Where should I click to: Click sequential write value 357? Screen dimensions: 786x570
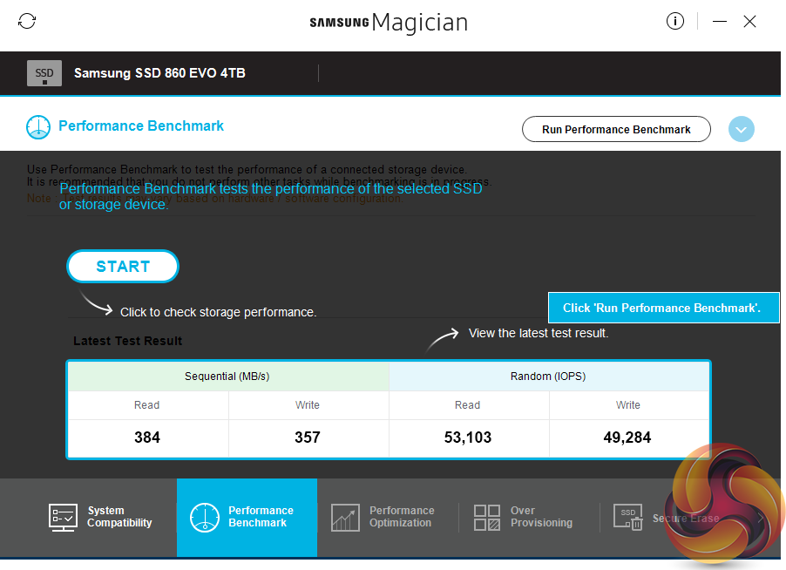308,438
